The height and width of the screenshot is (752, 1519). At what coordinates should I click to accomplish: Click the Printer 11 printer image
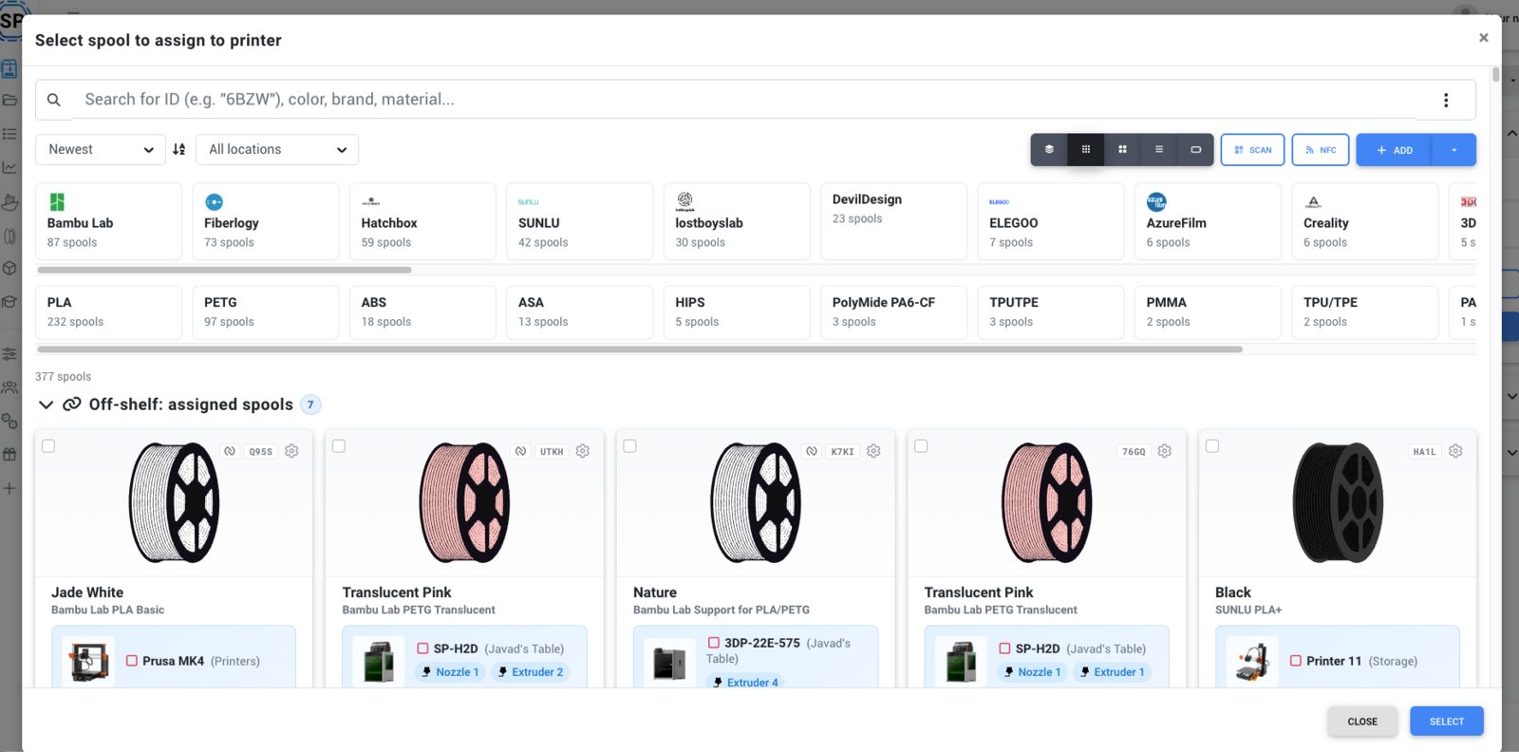1252,661
